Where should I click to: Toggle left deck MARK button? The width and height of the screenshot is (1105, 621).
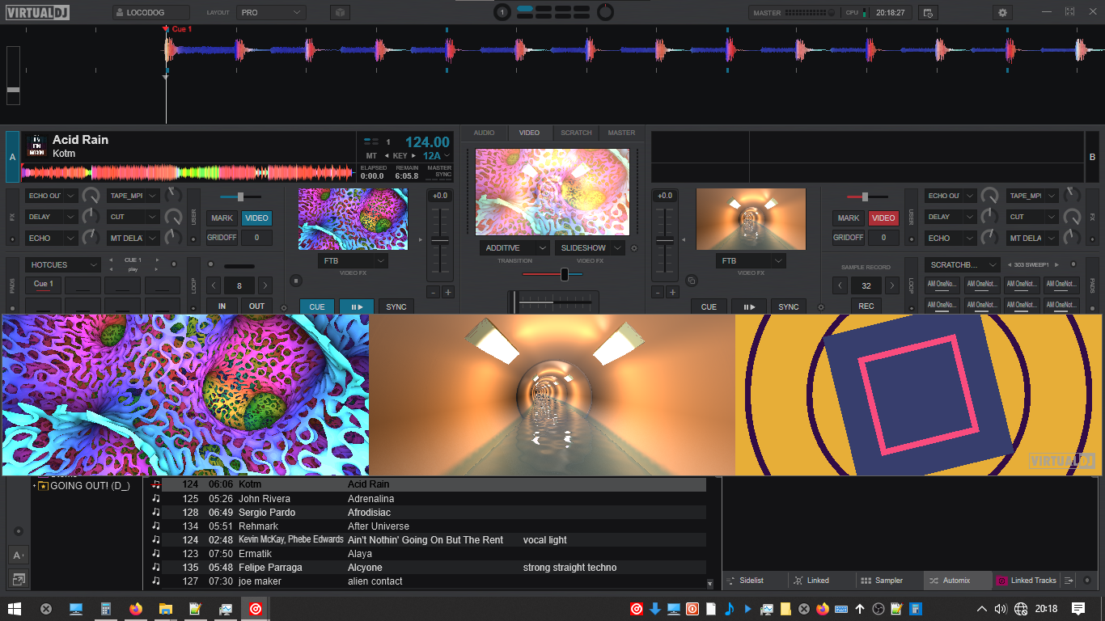pos(222,218)
